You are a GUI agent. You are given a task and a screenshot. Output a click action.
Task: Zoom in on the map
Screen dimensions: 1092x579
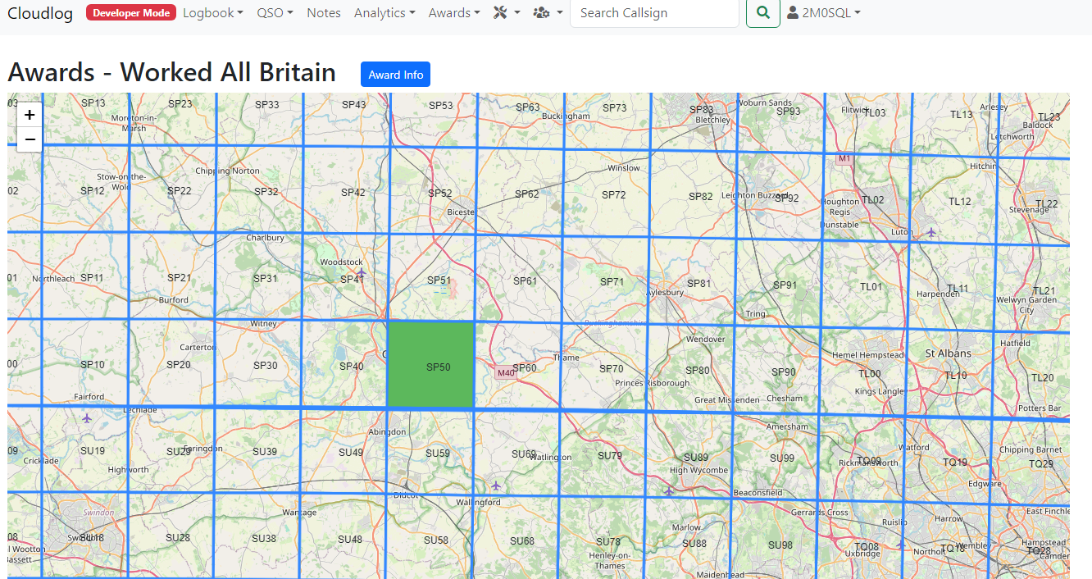[x=30, y=115]
